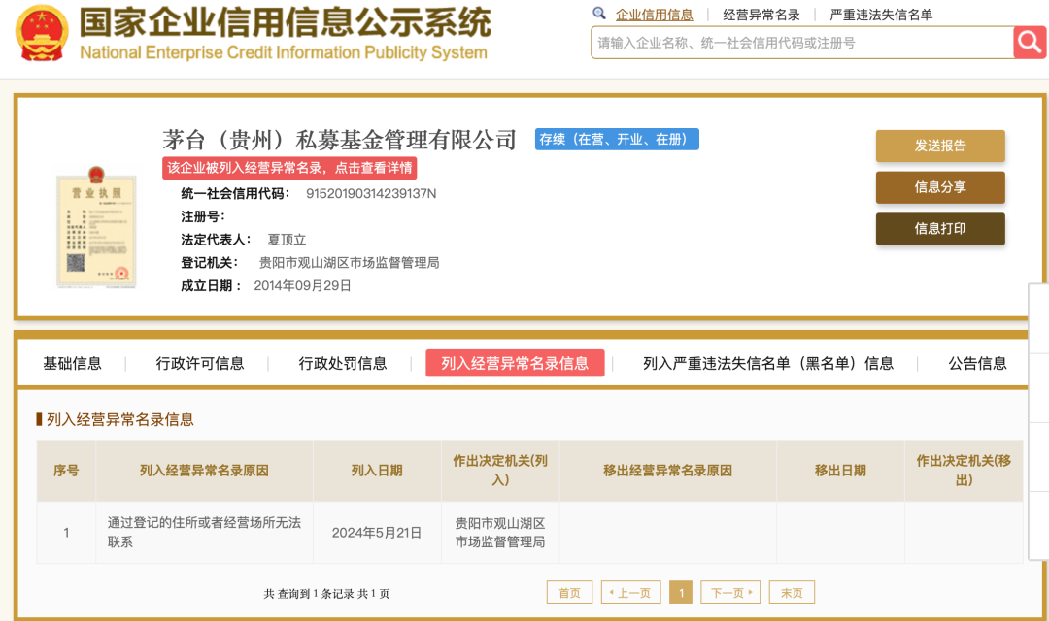This screenshot has height=621, width=1049.
Task: Select the 企业信用信息 search category
Action: [x=654, y=15]
